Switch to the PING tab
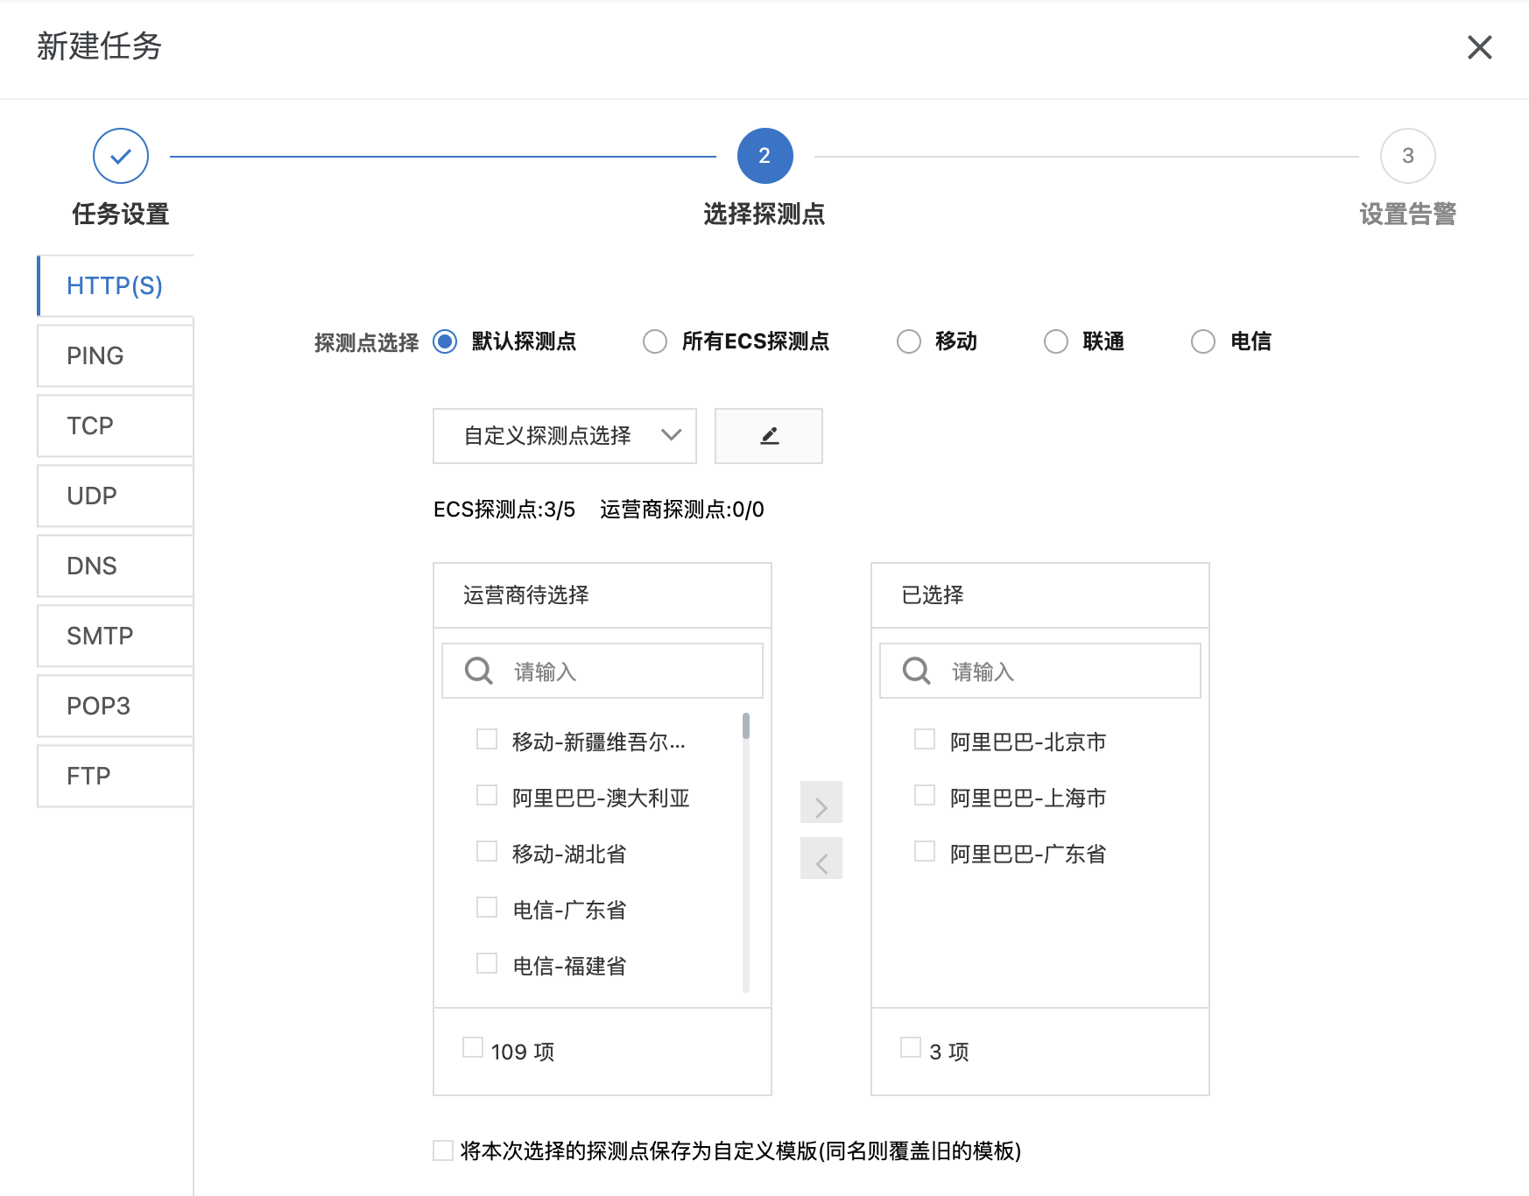Image resolution: width=1529 pixels, height=1196 pixels. 115,355
